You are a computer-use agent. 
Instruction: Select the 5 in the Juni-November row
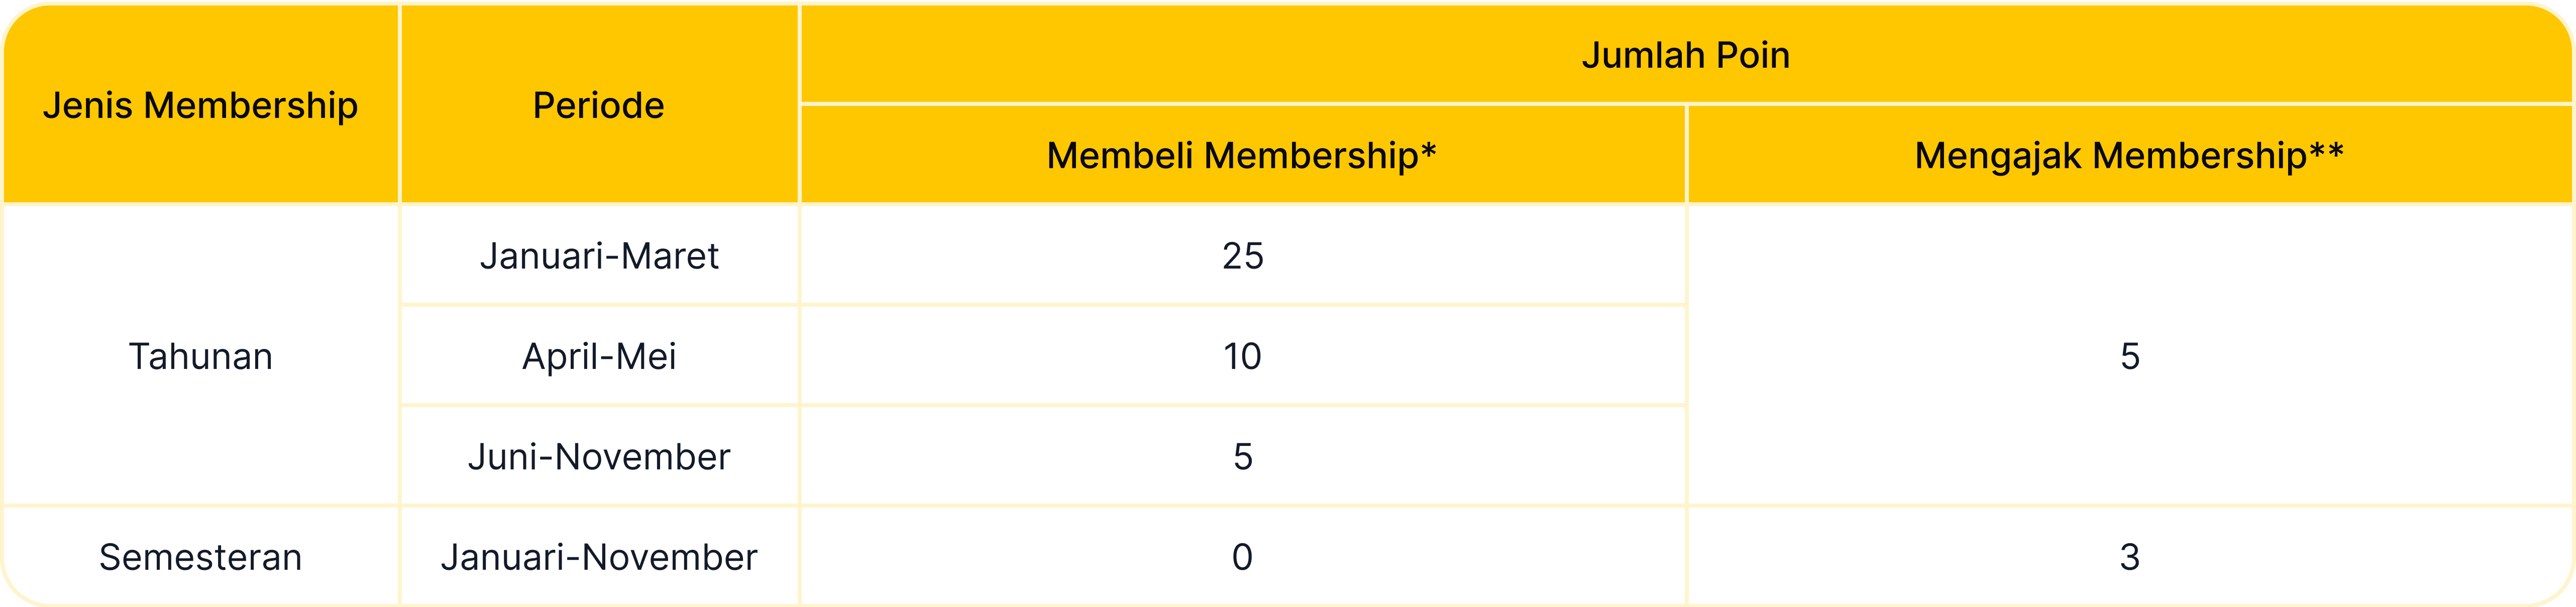coord(1242,456)
